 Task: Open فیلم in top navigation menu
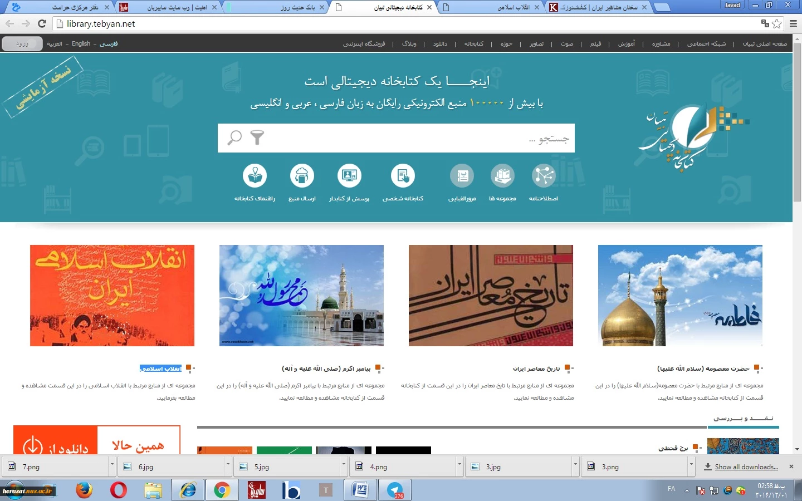pos(596,43)
